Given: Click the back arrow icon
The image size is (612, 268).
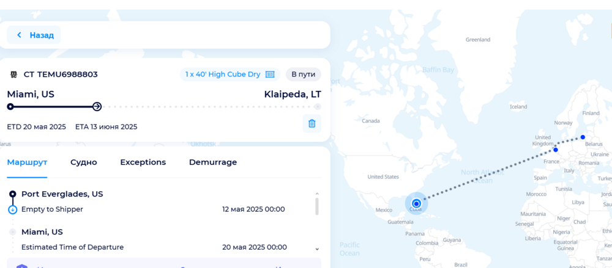Looking at the screenshot, I should point(19,35).
